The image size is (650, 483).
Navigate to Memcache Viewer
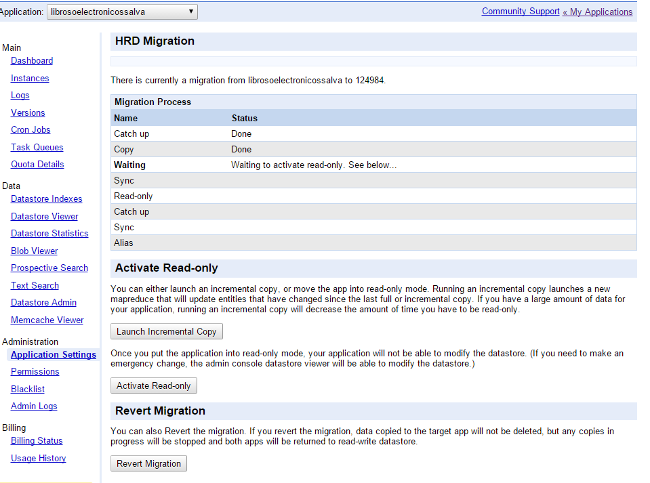point(47,320)
